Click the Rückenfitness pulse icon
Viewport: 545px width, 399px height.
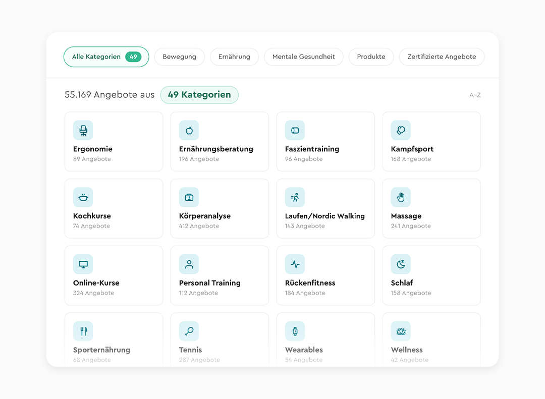click(x=295, y=264)
